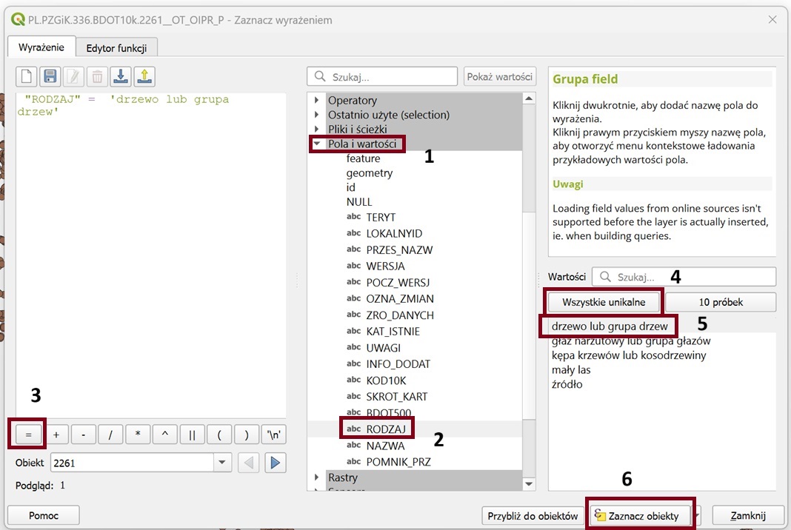Select the Wyrażenie tab
Screen dimensions: 791x530
(x=41, y=47)
